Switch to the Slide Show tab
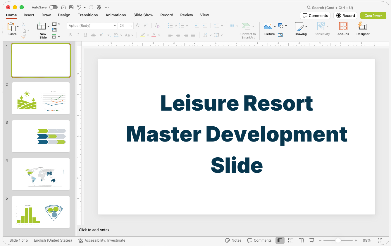Screen dimensions: 391x246 coord(143,15)
